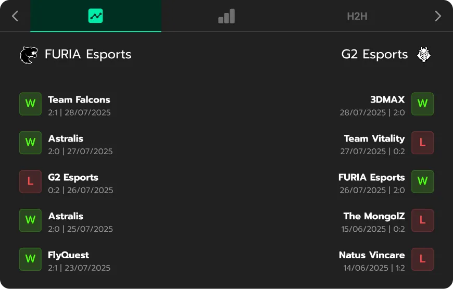Image resolution: width=453 pixels, height=289 pixels.
Task: Click the FURIA Esports panther logo
Action: [x=29, y=55]
